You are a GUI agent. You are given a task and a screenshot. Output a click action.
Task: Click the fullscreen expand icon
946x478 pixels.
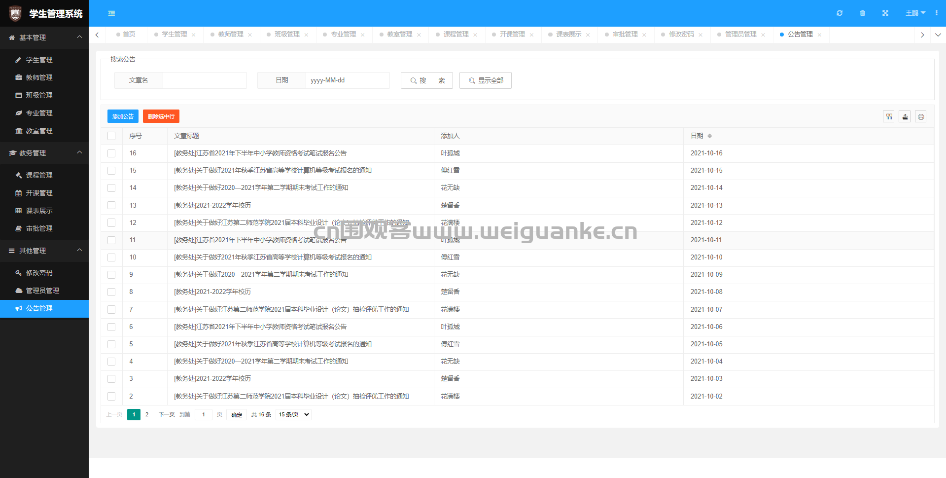tap(885, 13)
